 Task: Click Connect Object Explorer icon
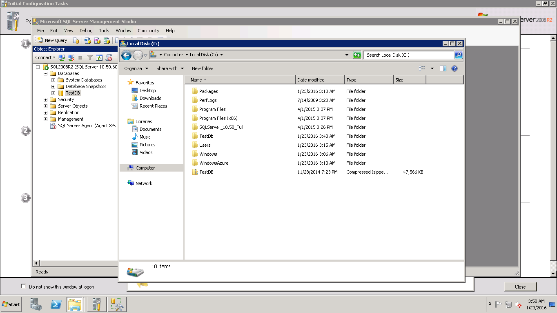coord(62,57)
